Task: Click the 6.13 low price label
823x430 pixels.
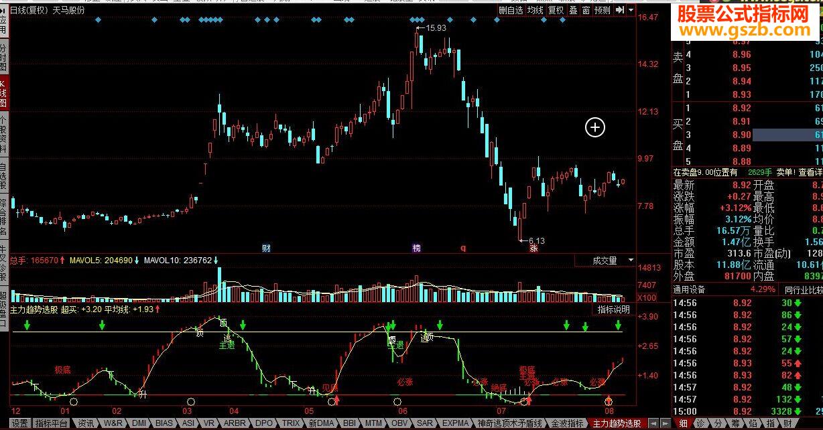Action: pyautogui.click(x=536, y=240)
